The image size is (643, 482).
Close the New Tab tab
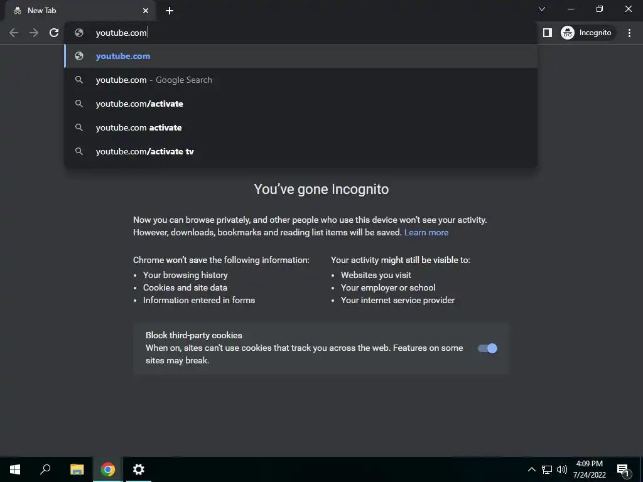(x=146, y=11)
